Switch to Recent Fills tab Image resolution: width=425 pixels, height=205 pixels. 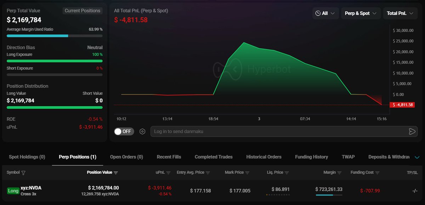click(x=169, y=157)
